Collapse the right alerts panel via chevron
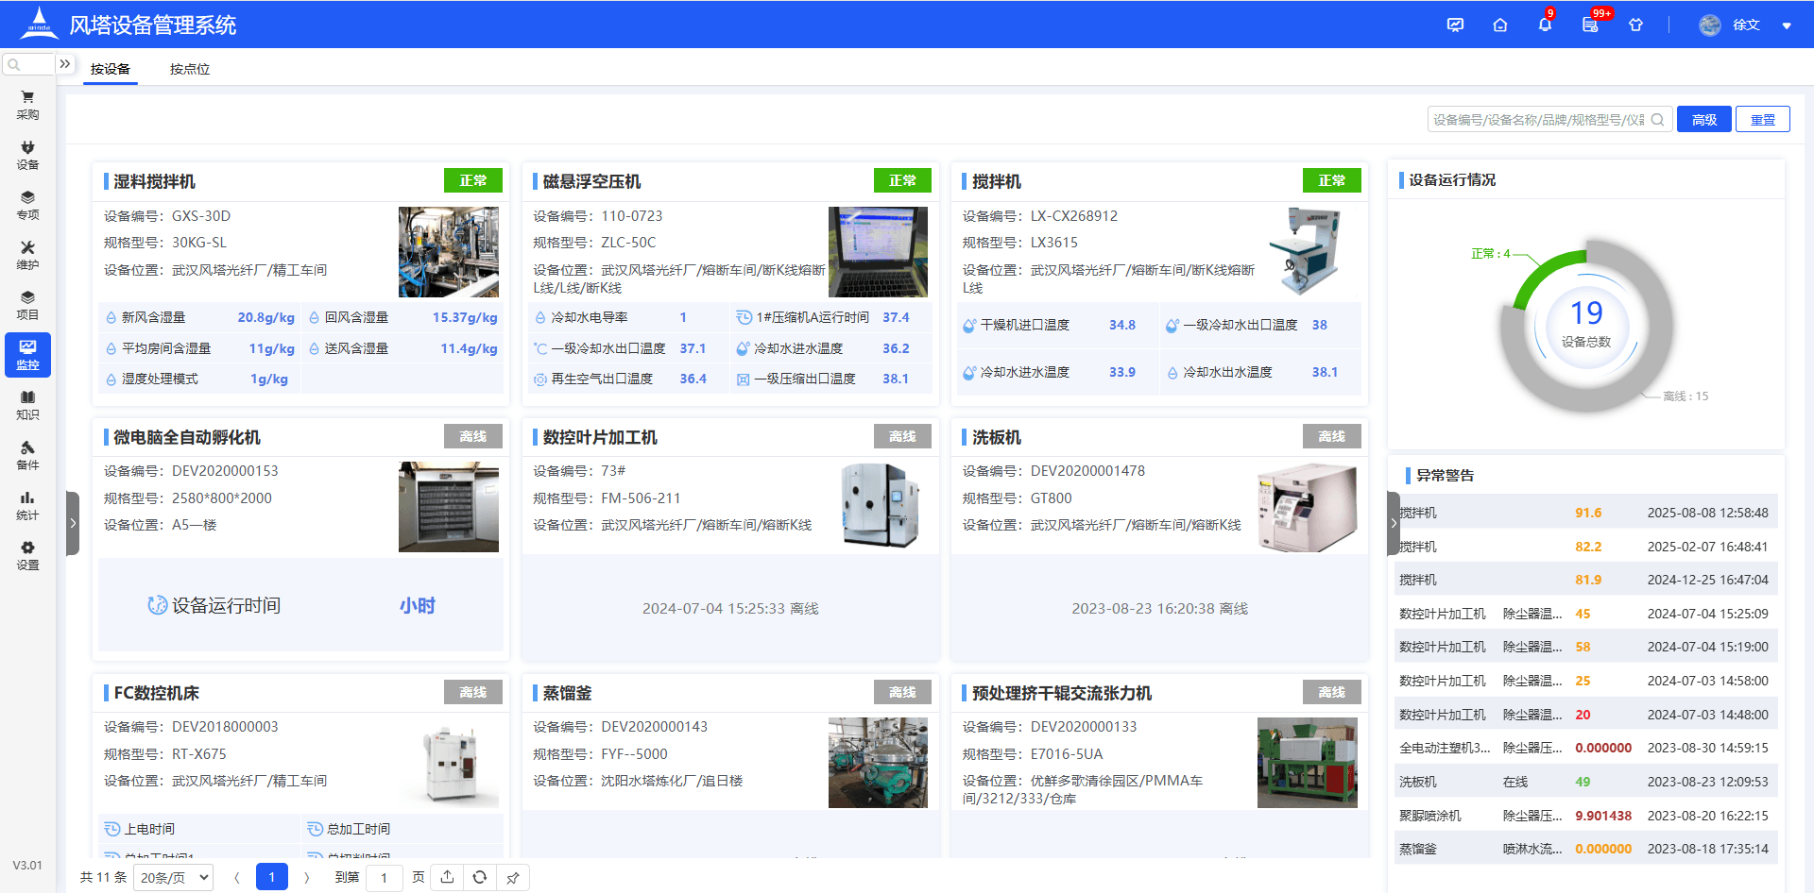 1394,522
